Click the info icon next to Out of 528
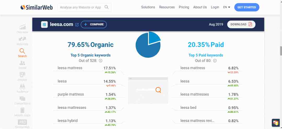 click(x=101, y=61)
